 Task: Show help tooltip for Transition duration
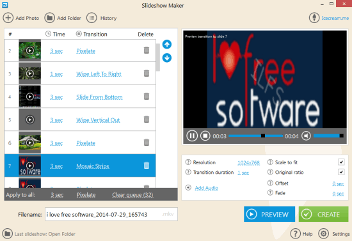click(188, 172)
